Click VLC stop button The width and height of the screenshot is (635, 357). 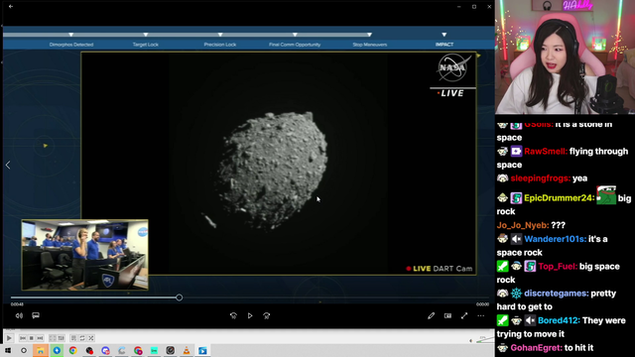[31, 338]
